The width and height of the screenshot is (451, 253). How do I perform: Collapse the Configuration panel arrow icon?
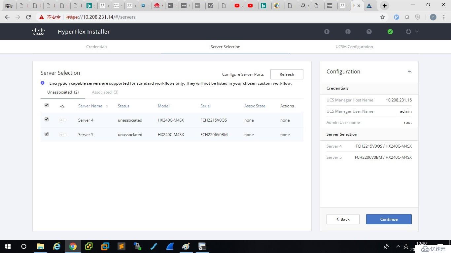point(409,71)
